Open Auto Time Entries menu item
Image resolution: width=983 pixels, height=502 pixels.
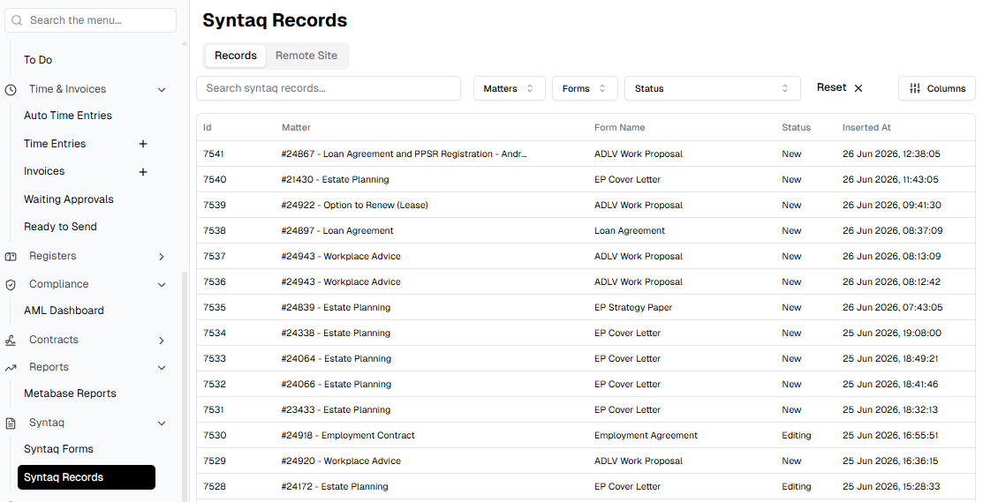pos(68,116)
